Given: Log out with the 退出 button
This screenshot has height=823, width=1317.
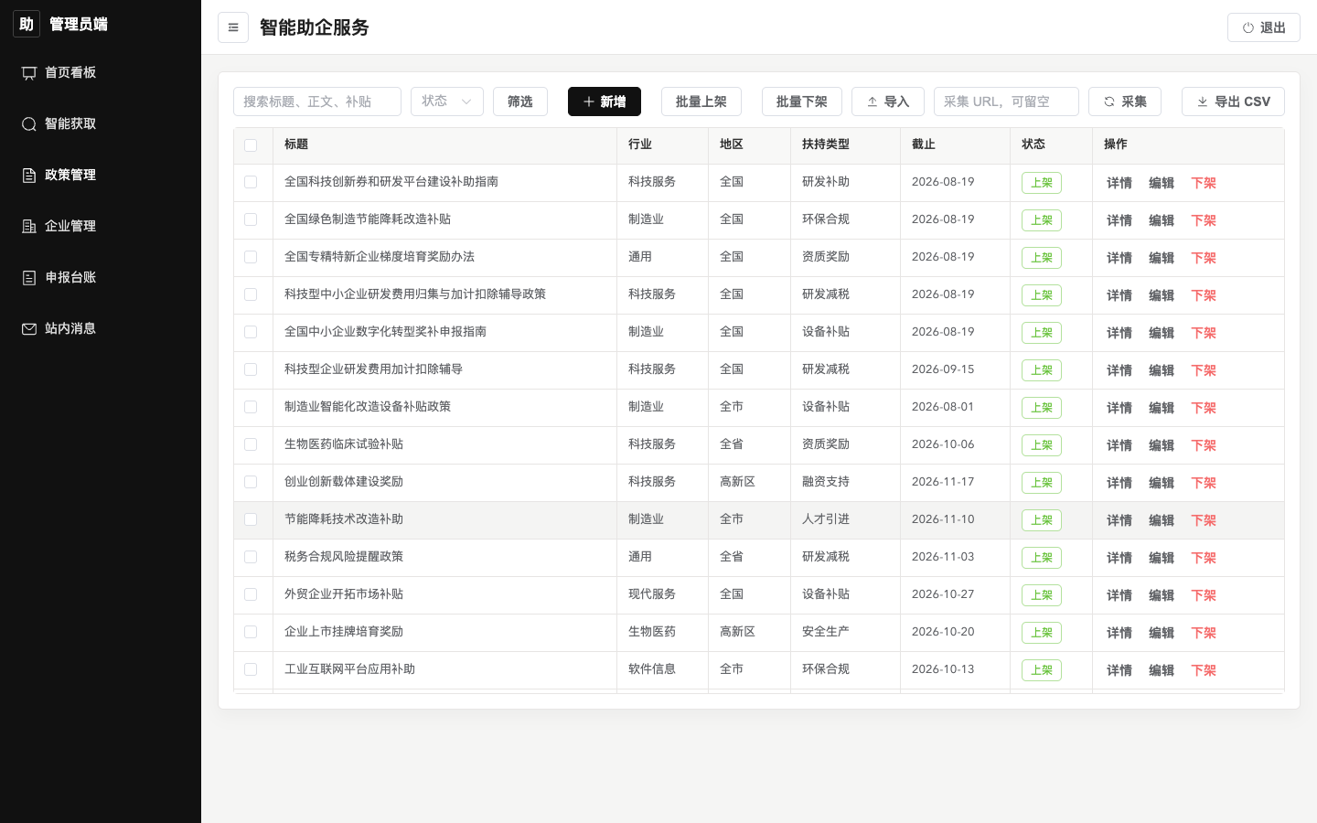Looking at the screenshot, I should 1264,27.
